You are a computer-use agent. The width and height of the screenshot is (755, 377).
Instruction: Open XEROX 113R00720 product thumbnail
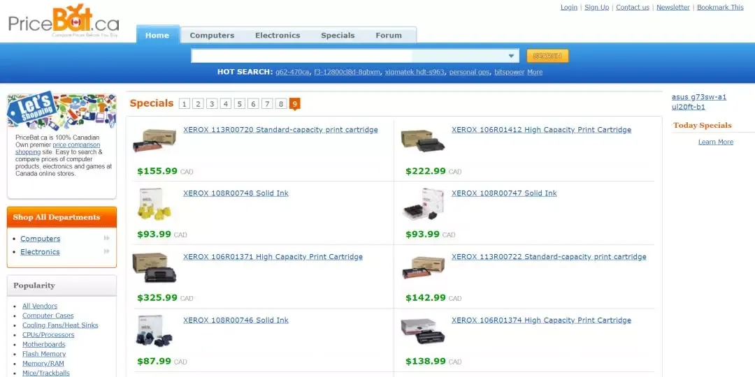point(154,140)
